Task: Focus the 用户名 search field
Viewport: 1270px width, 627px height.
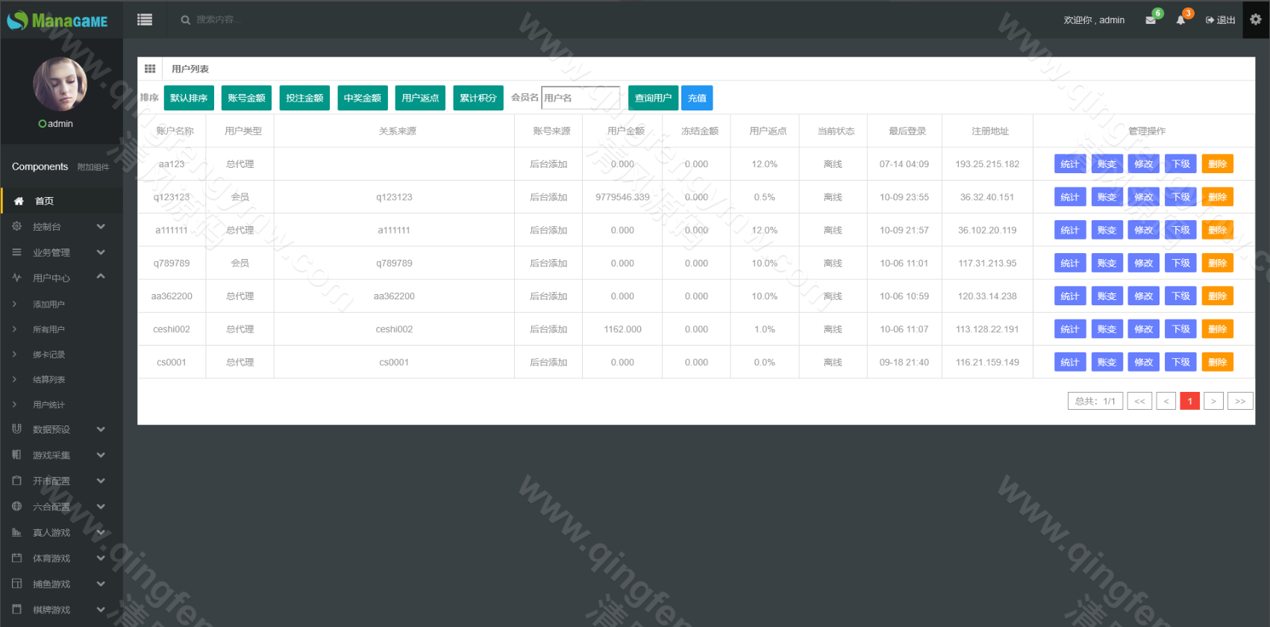Action: [581, 98]
